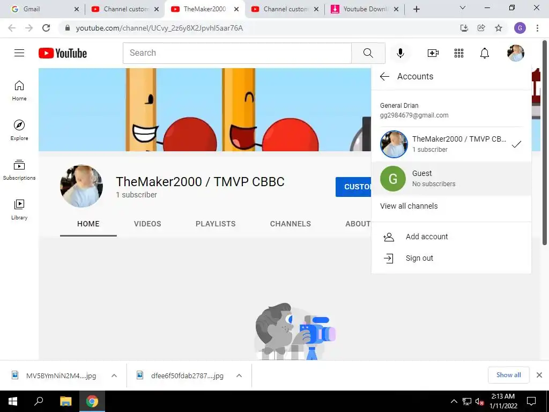Open a new browser tab
The image size is (549, 412).
(x=416, y=9)
